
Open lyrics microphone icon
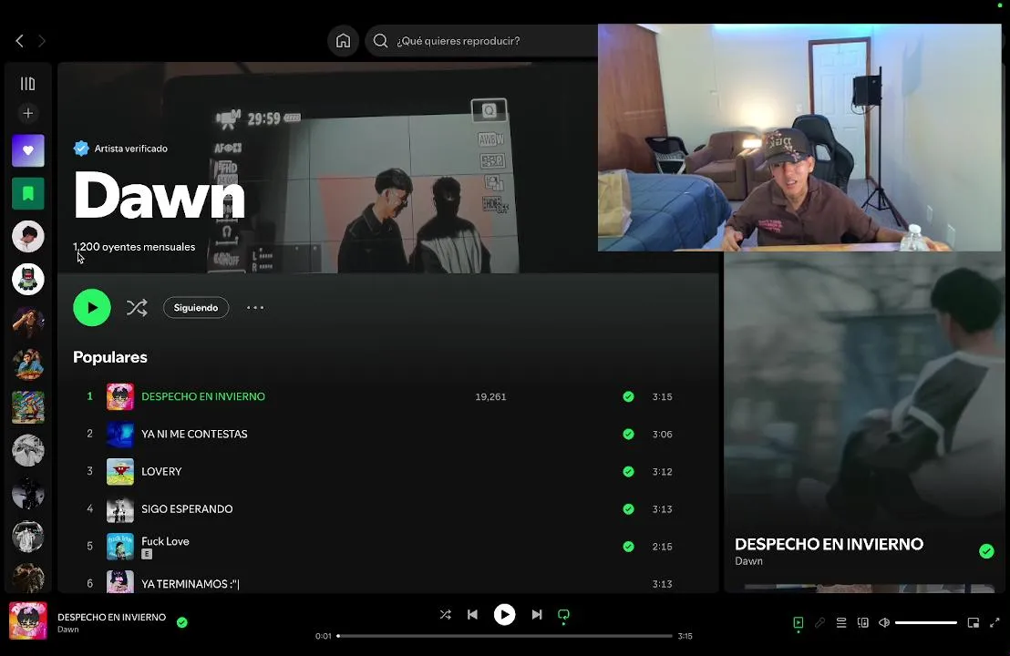[819, 622]
